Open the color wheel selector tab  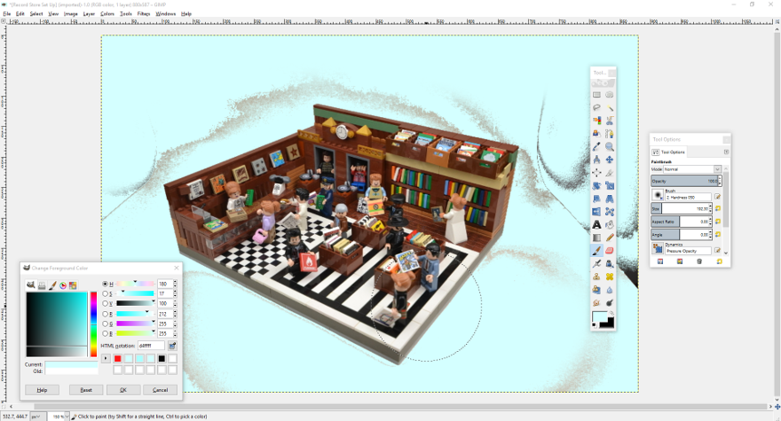pos(63,285)
